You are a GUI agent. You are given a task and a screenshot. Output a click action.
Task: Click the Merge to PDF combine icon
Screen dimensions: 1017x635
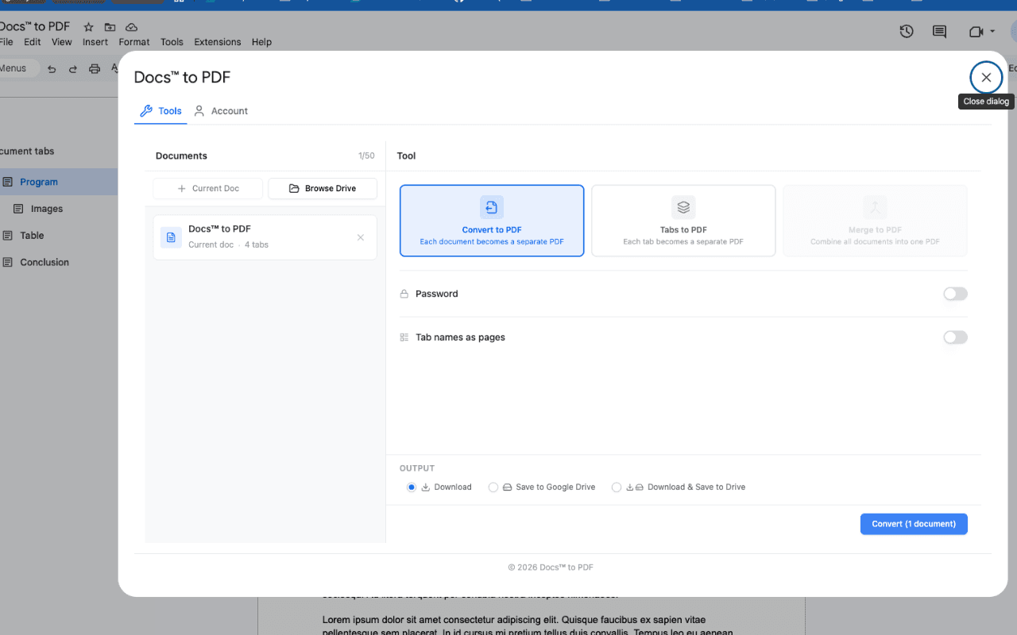(874, 206)
